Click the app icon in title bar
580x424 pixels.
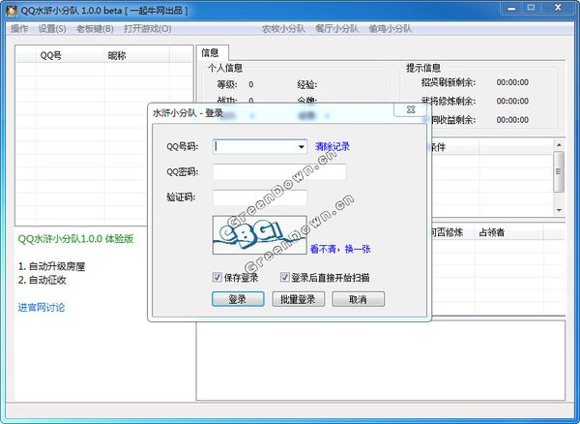click(x=10, y=10)
